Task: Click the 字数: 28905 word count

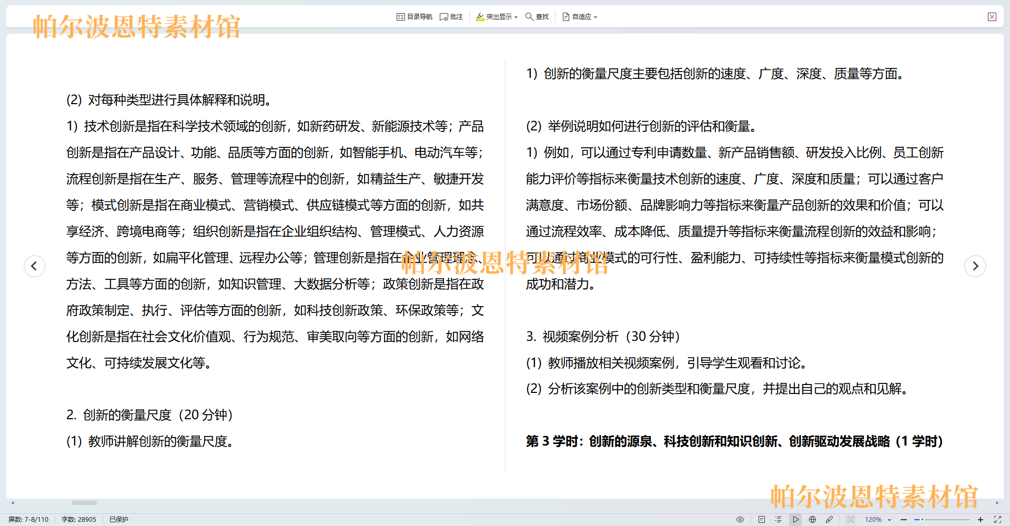Action: coord(79,519)
